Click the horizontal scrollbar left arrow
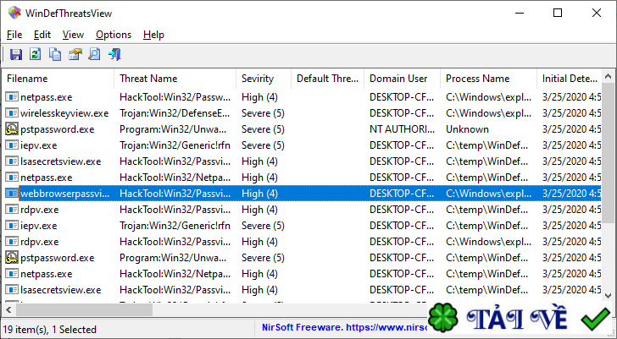617x339 pixels. coord(8,310)
